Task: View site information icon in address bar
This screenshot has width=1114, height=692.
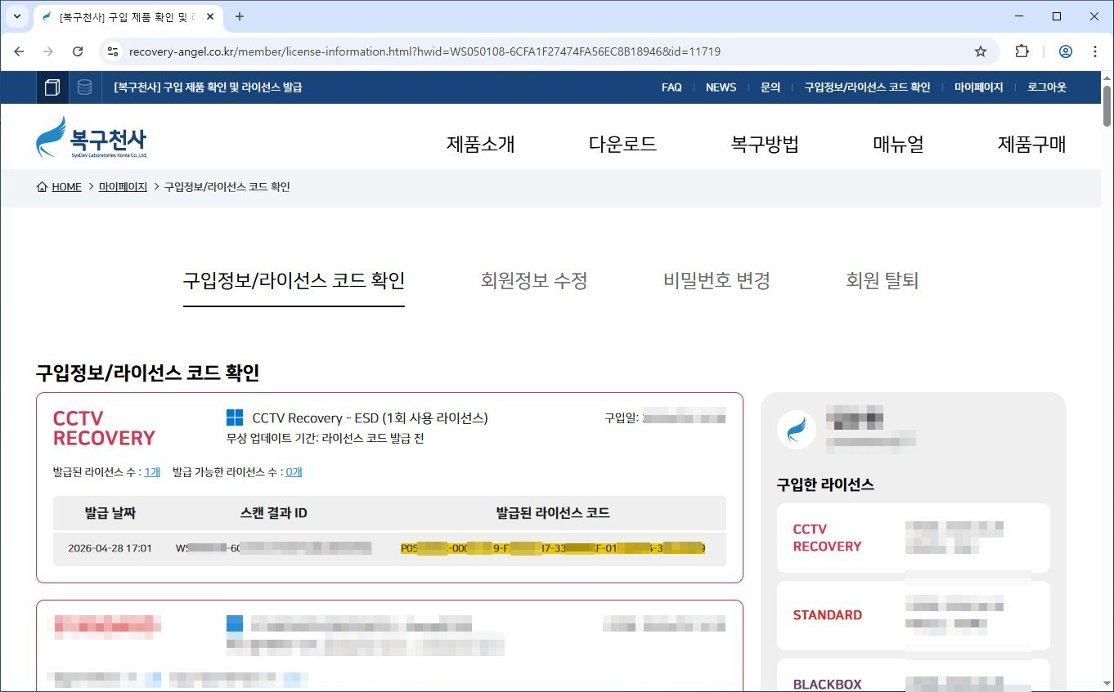Action: coord(113,51)
